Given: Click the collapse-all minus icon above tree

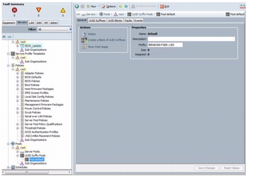Looking at the screenshot, I should click(x=10, y=37).
